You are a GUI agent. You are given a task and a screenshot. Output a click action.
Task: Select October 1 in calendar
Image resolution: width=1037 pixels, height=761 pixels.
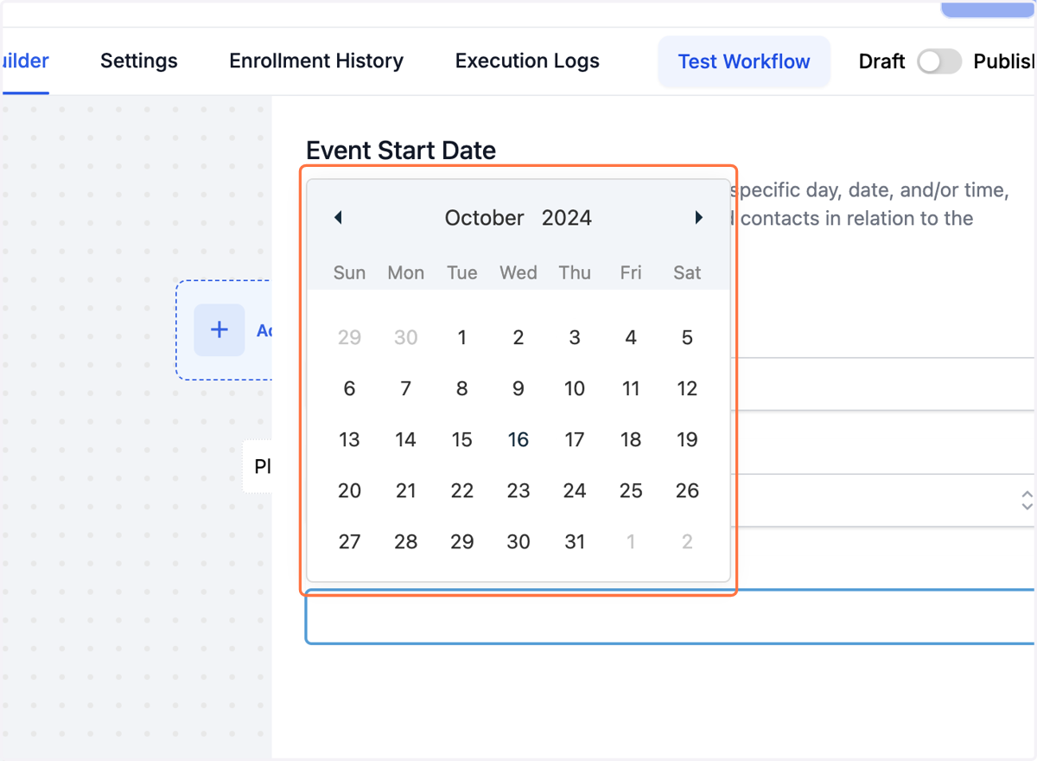coord(462,337)
